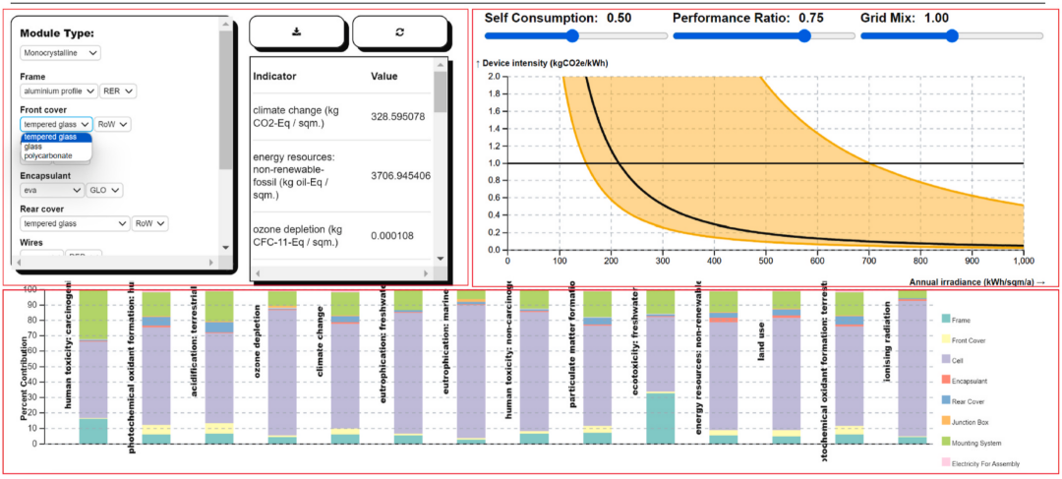Click the Encapsulant red legend swatch
The height and width of the screenshot is (479, 1062).
pyautogui.click(x=945, y=380)
